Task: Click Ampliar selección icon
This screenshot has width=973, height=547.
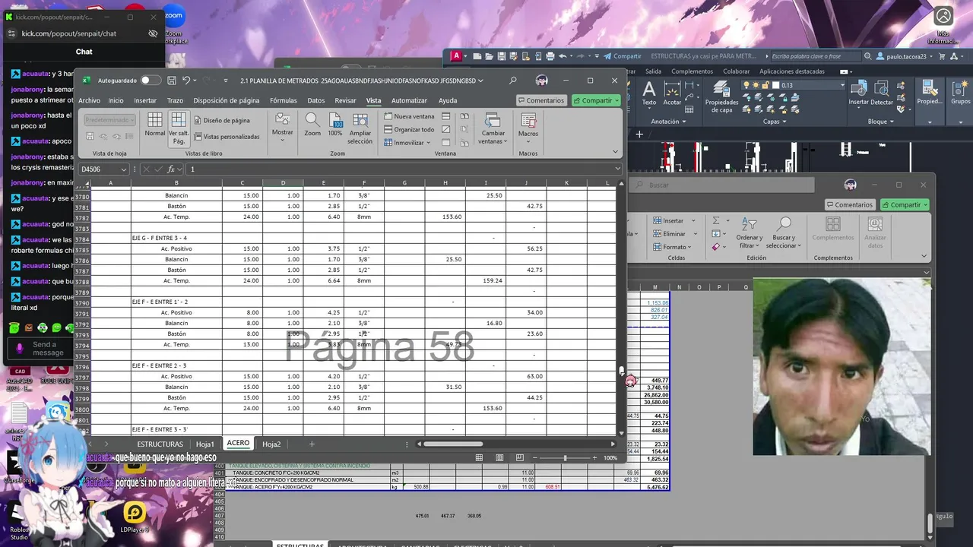Action: tap(360, 128)
